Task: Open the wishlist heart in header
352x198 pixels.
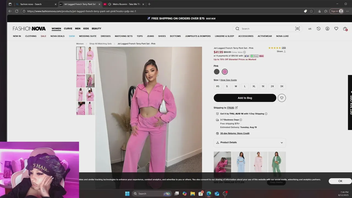Action: [x=336, y=29]
